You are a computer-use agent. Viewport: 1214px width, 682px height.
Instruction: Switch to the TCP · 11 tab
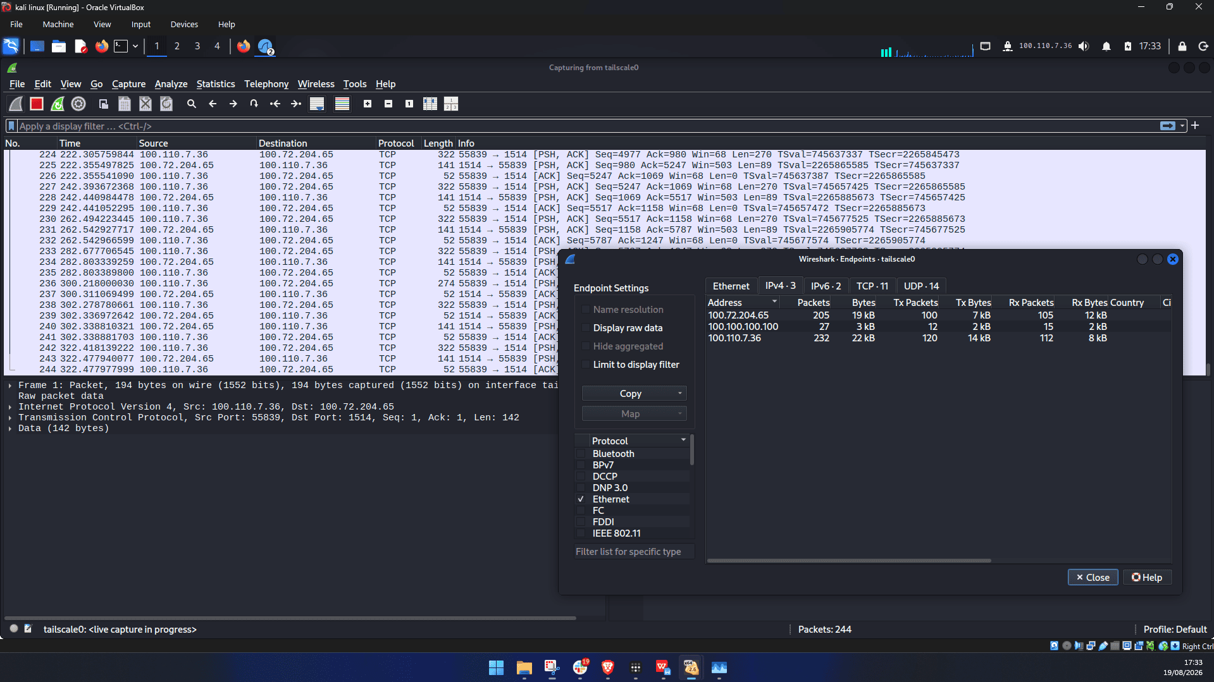[x=872, y=286]
